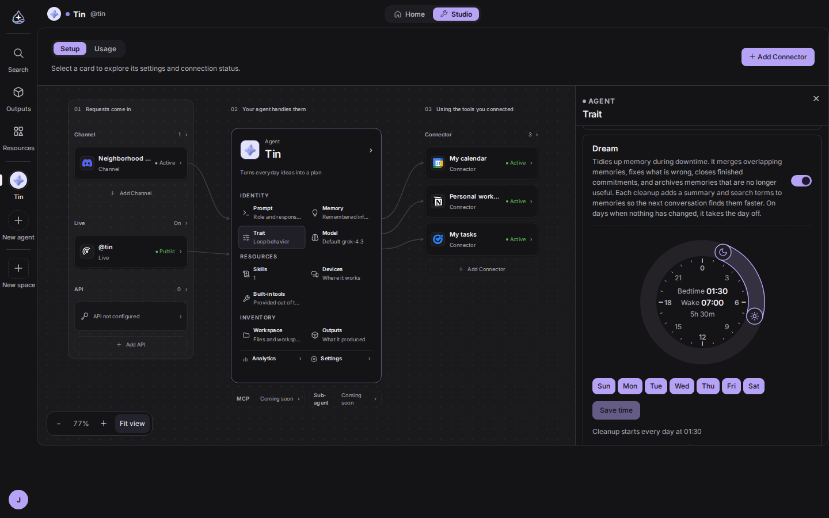Screen dimensions: 829x518
Task: Toggle the Fri day chip
Action: tap(731, 386)
